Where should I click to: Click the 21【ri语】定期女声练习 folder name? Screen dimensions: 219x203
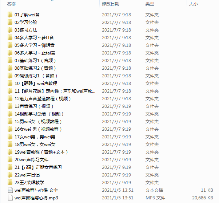point(38,167)
